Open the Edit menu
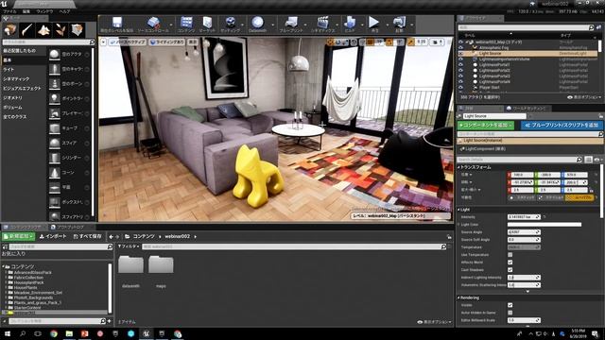Image resolution: width=605 pixels, height=340 pixels. click(26, 11)
